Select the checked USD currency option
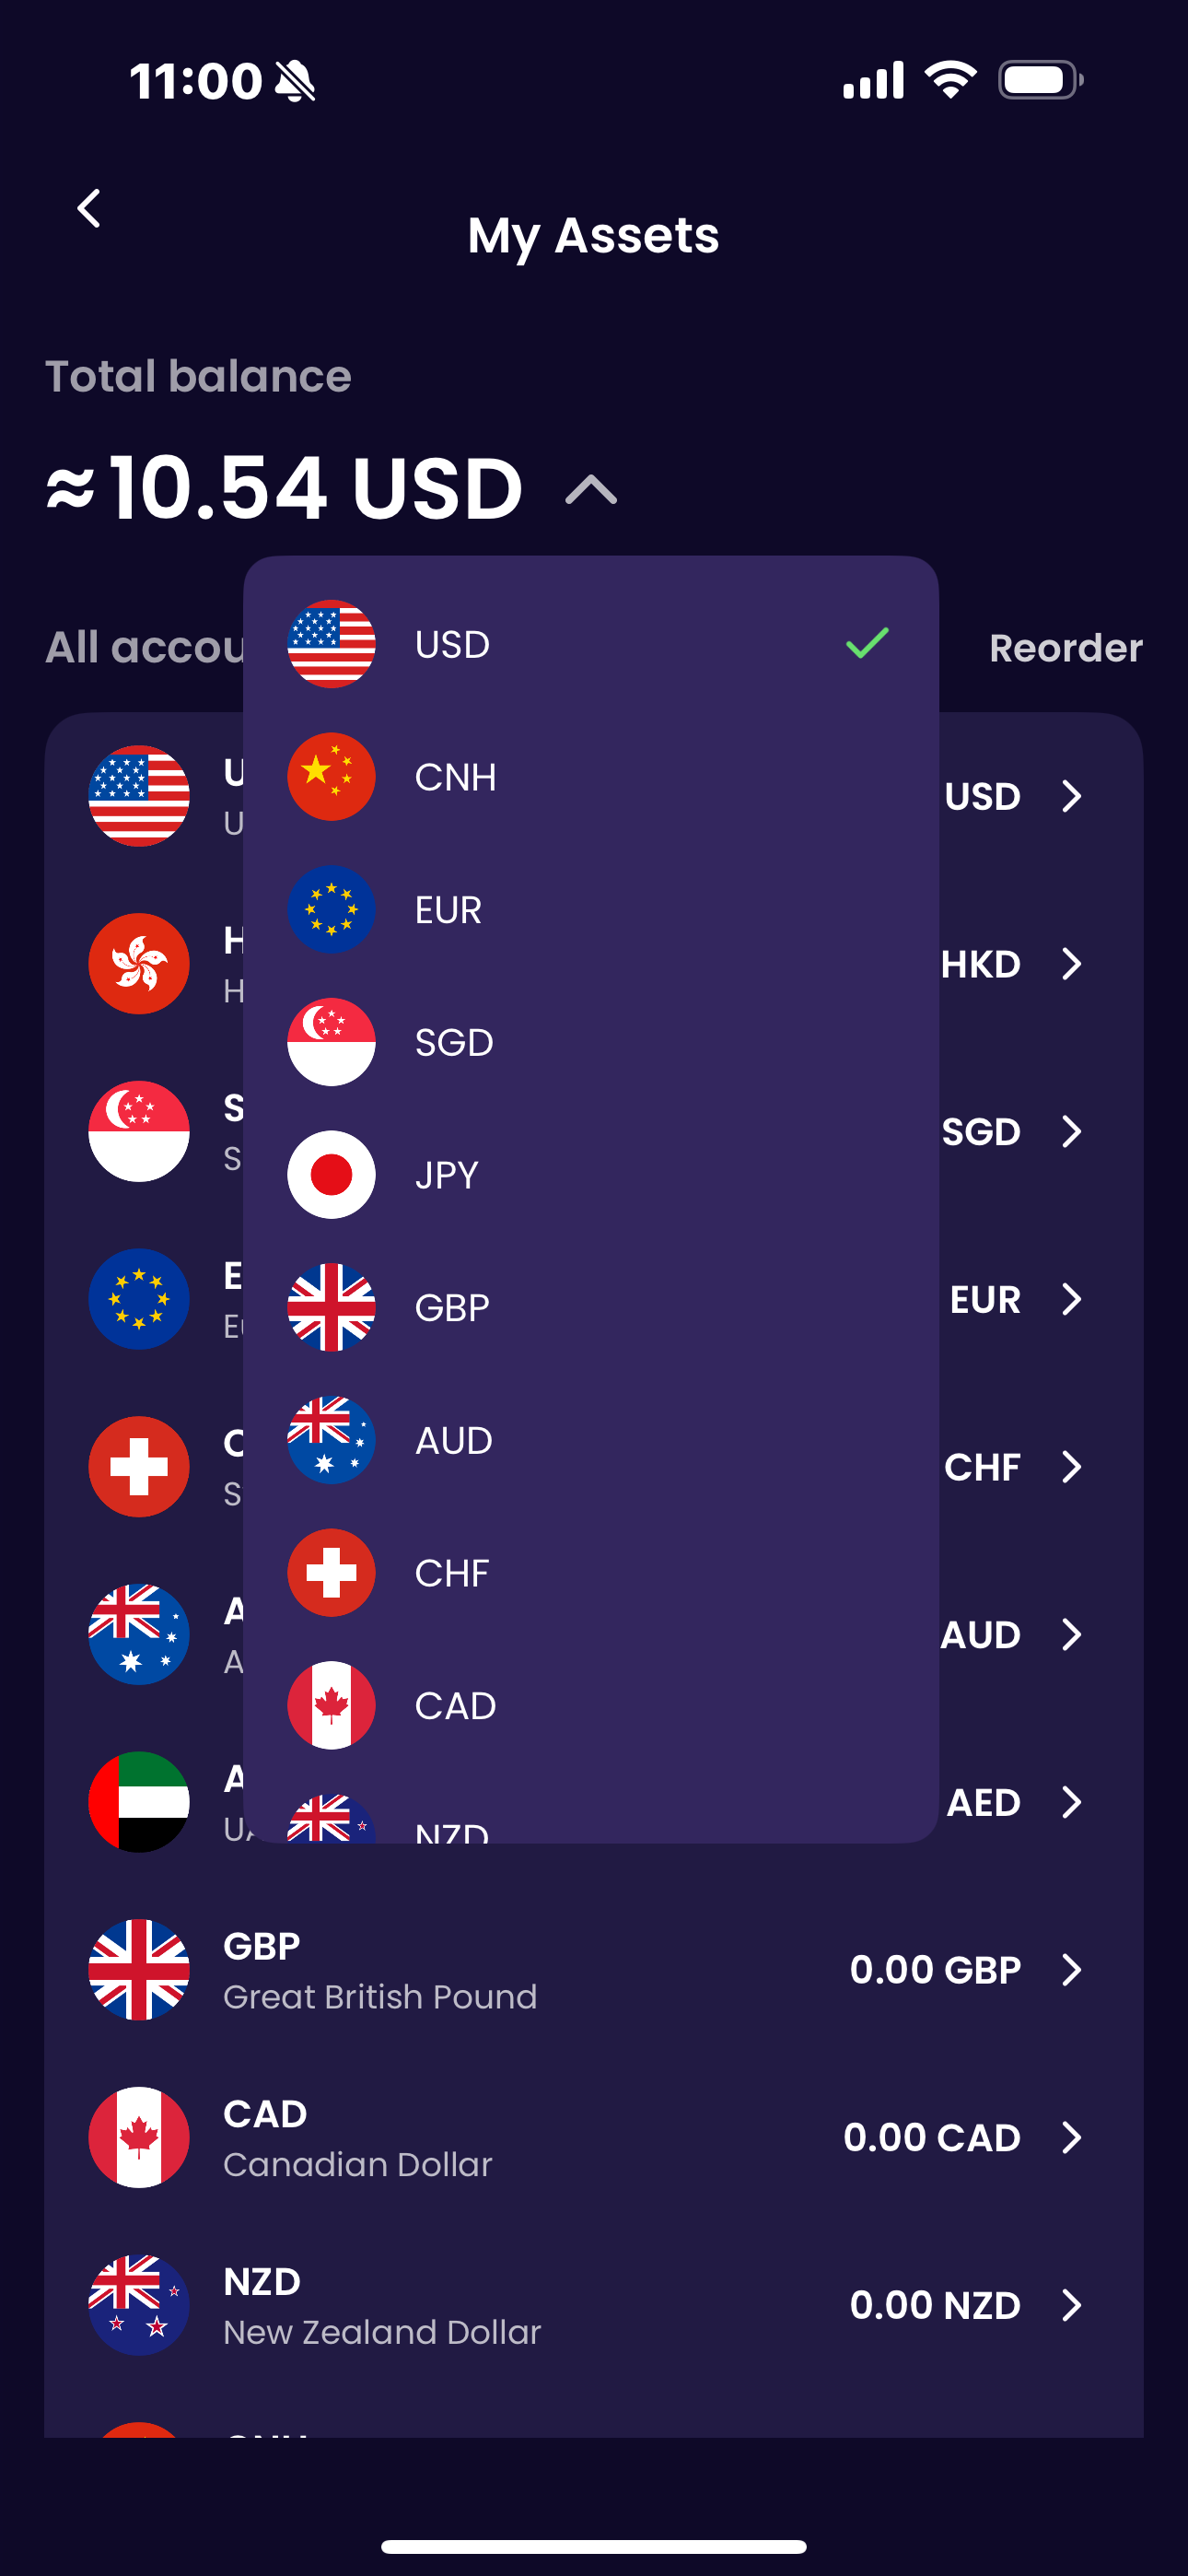 tap(590, 644)
